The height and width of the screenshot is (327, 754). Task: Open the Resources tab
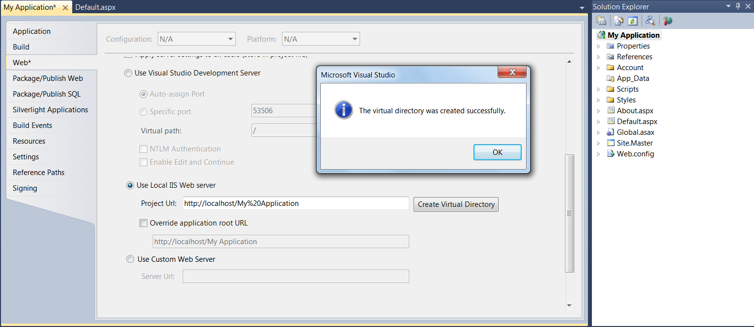click(52, 141)
